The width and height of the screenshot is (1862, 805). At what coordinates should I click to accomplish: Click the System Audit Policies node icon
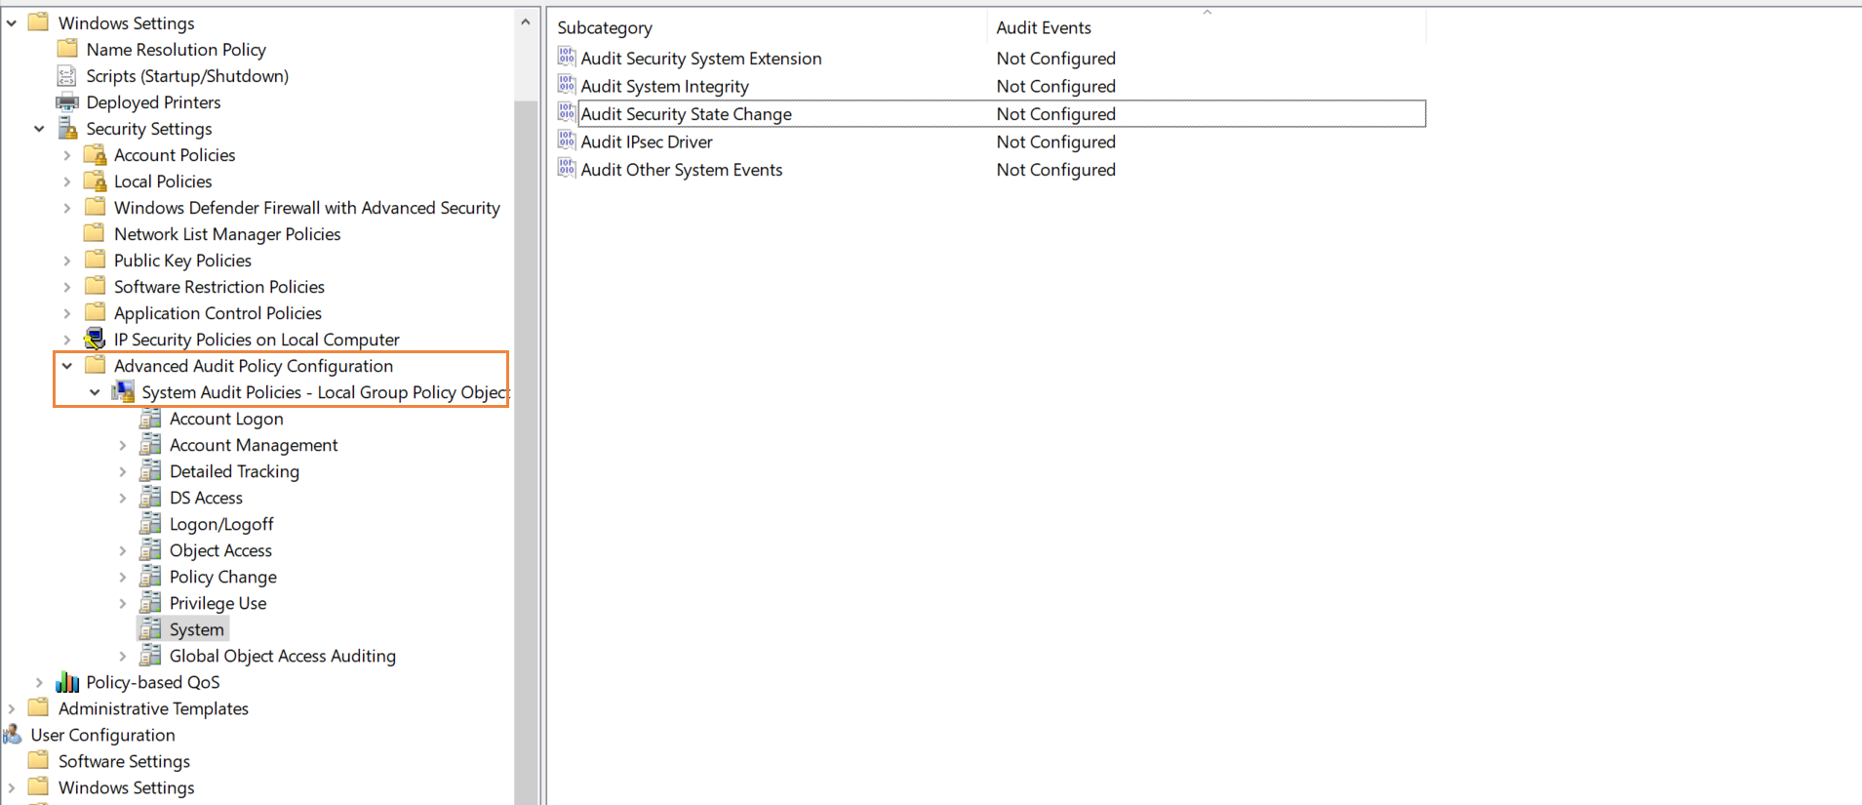coord(123,391)
